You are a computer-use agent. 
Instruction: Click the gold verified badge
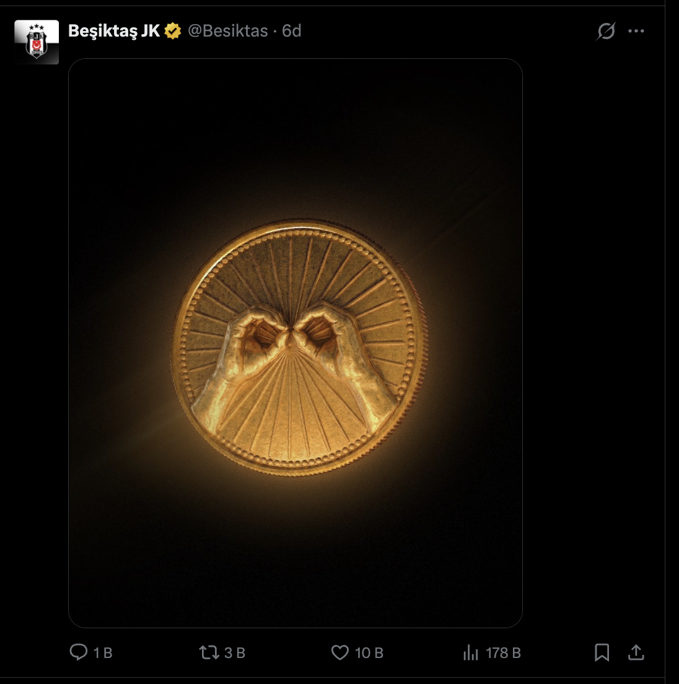(173, 31)
